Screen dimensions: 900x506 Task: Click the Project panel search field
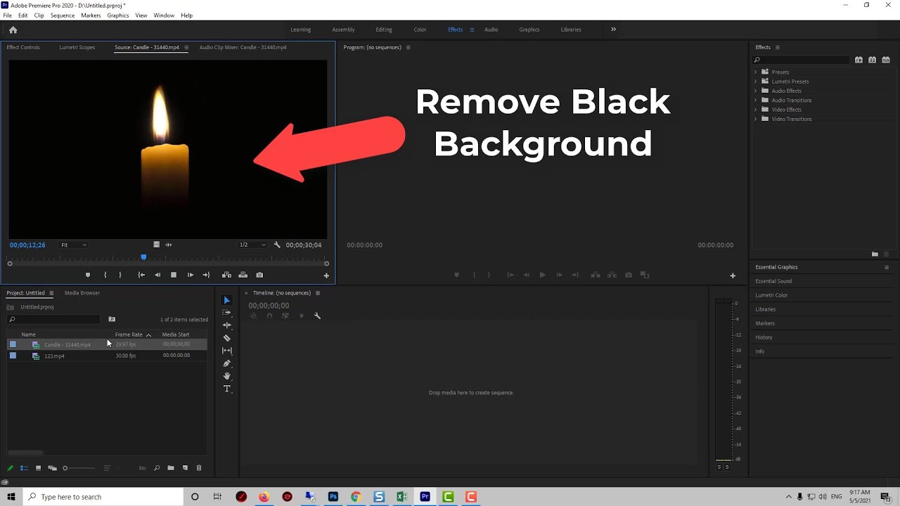tap(53, 319)
